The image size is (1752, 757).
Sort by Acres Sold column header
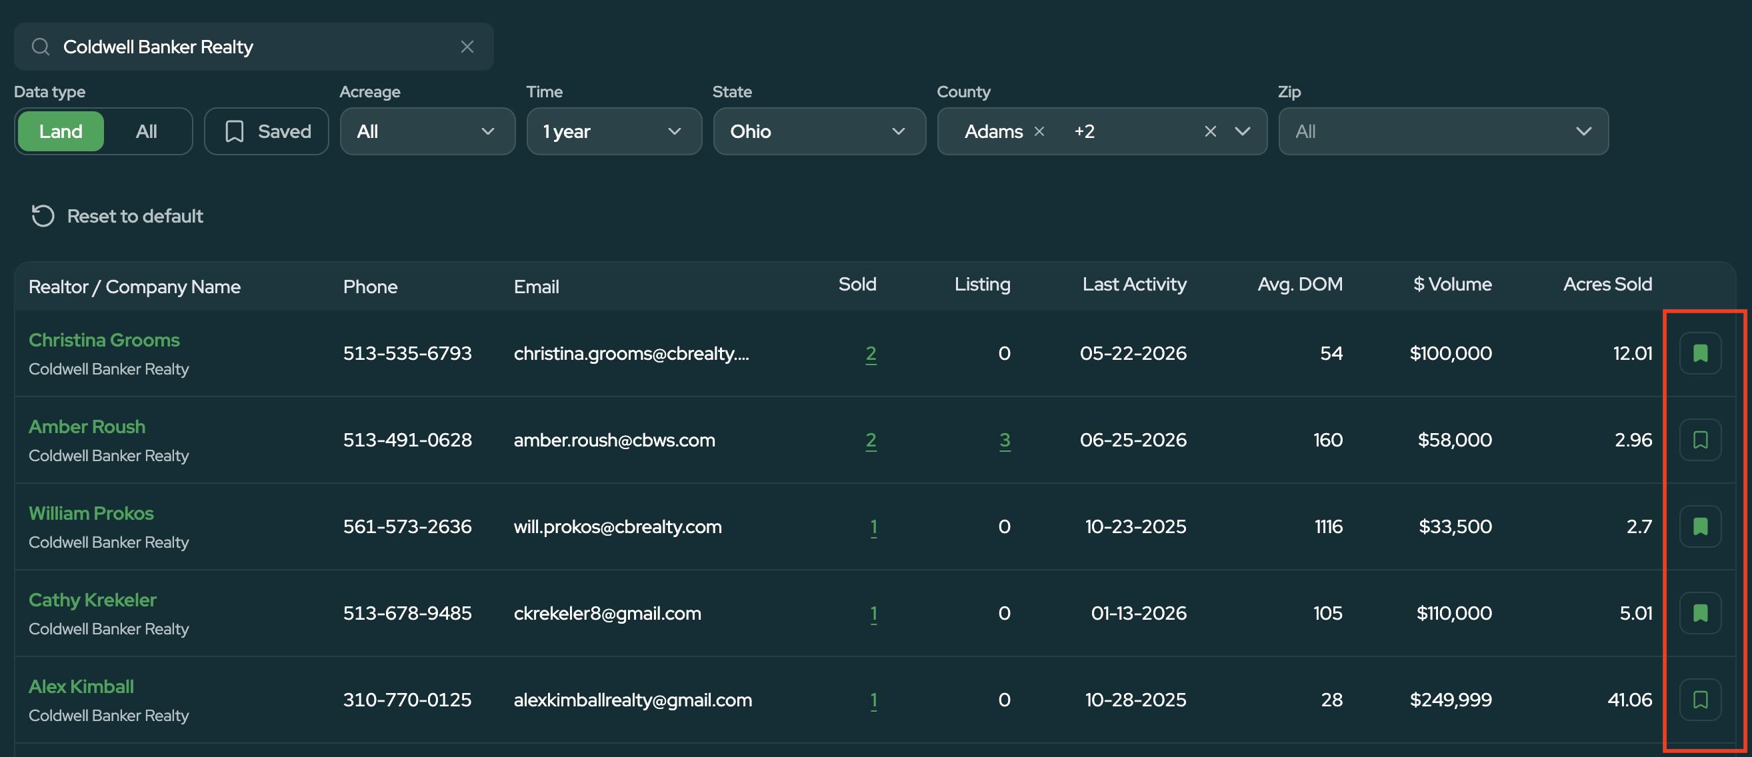tap(1607, 284)
